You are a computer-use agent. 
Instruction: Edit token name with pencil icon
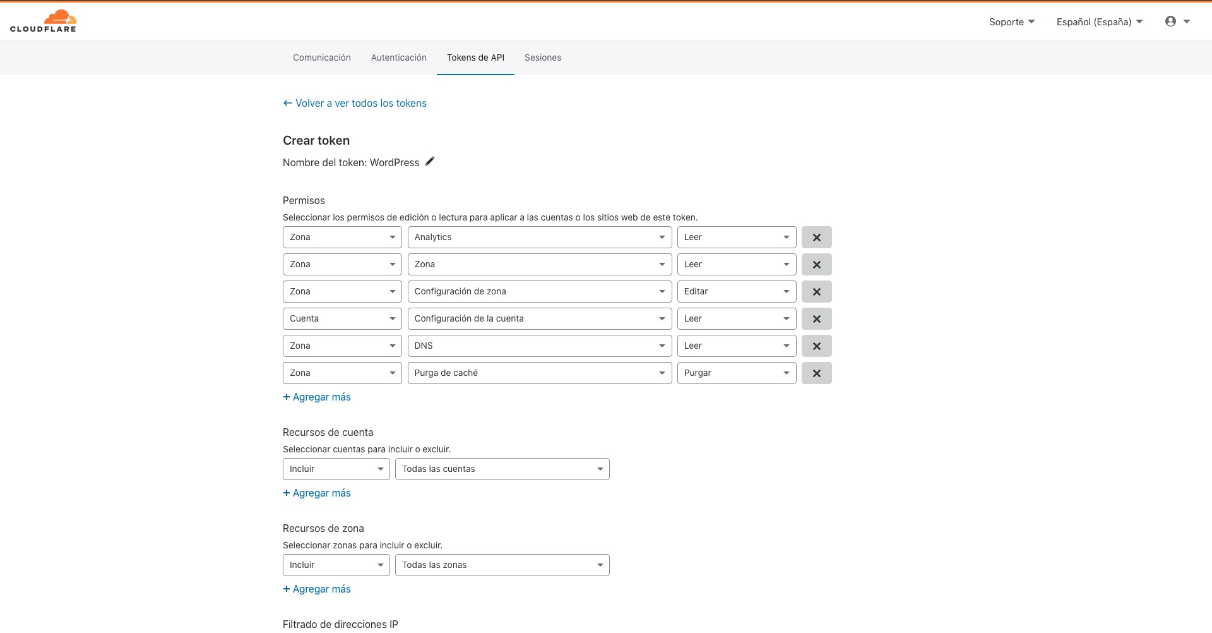(430, 162)
